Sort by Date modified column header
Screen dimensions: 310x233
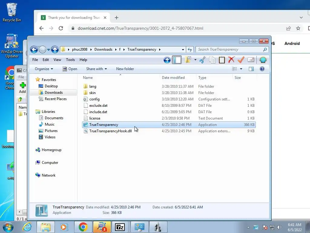(x=178, y=78)
